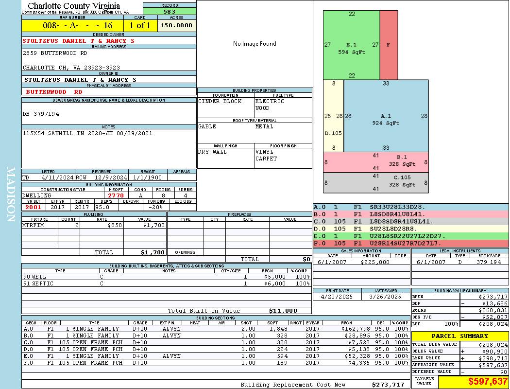The height and width of the screenshot is (389, 510).
Task: Click building section row E.0 594 sqft
Action: tap(216, 356)
